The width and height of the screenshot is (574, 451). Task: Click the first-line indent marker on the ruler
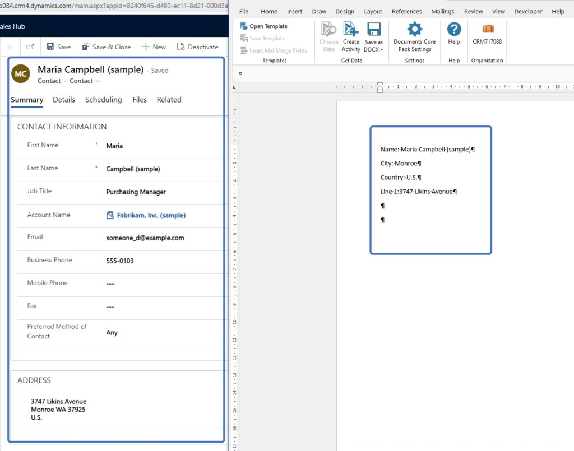[x=380, y=85]
